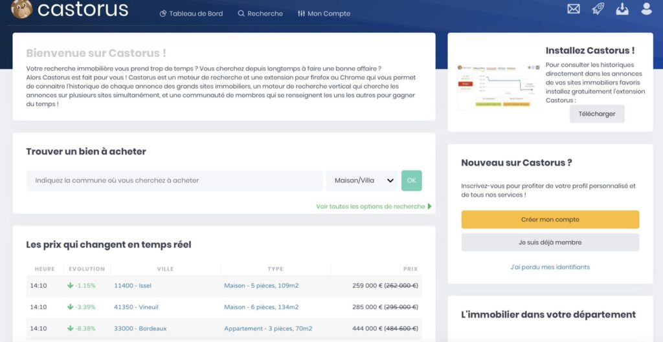The height and width of the screenshot is (342, 663).
Task: Open J'ai perdu mes identifiants link
Action: click(550, 267)
